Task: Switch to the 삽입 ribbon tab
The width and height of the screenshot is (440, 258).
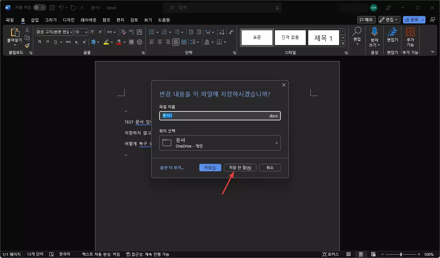Action: point(34,20)
